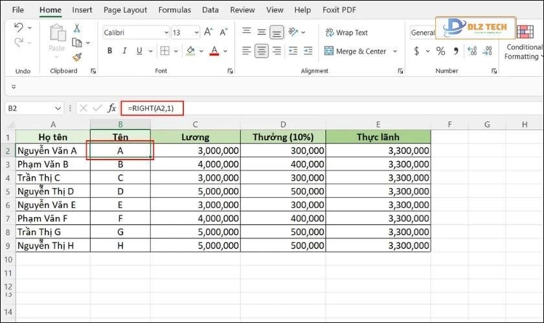
Task: Apply the red font color swatch
Action: [x=214, y=51]
